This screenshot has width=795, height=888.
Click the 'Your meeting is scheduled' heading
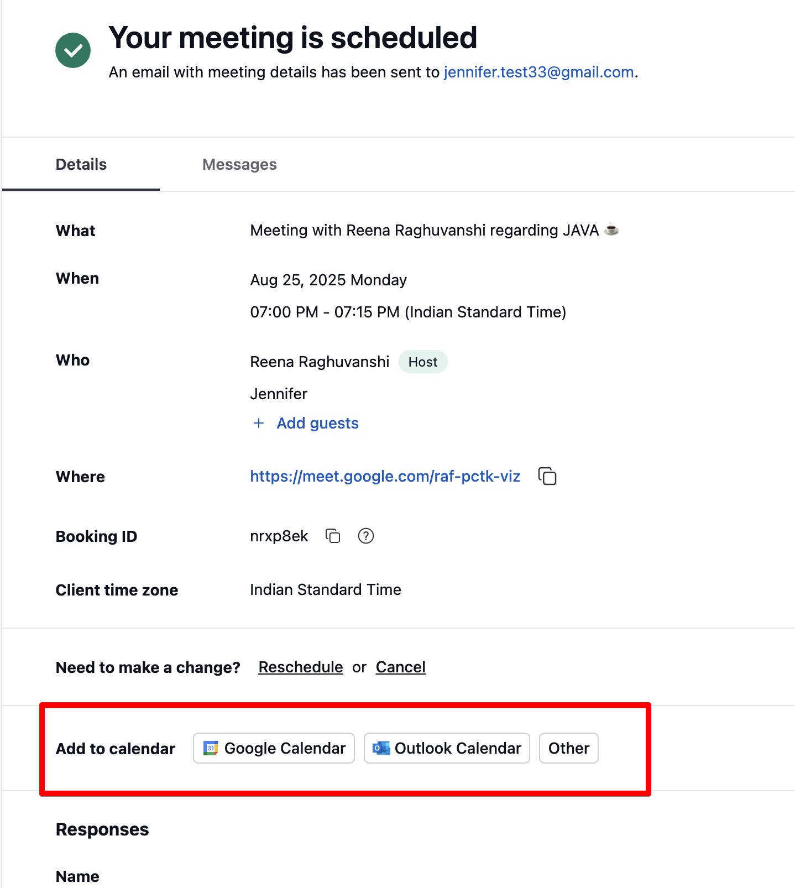point(293,38)
